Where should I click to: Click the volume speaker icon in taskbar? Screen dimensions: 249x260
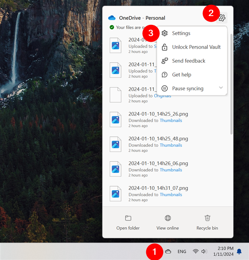pyautogui.click(x=204, y=252)
